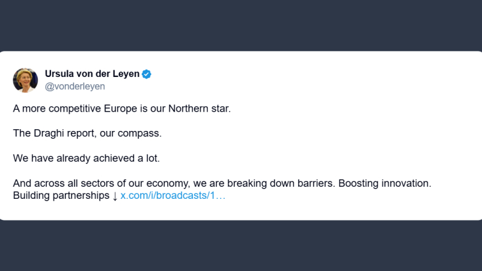This screenshot has height=271, width=482.
Task: Click the 'We have already achieved a lot' line
Action: (85, 158)
